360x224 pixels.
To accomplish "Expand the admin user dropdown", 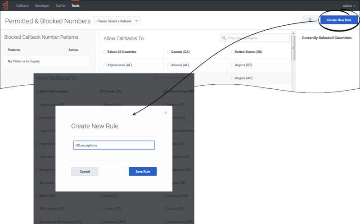I will point(348,6).
